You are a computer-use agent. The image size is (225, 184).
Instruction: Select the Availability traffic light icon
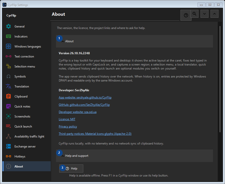pyautogui.click(x=8, y=136)
